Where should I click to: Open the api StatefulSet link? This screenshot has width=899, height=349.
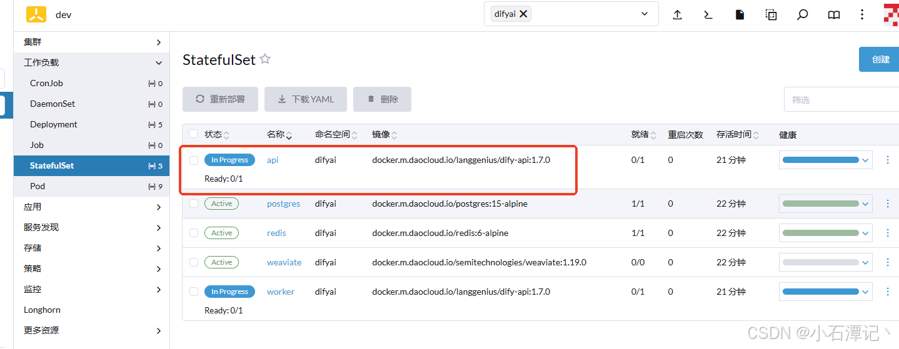[273, 160]
